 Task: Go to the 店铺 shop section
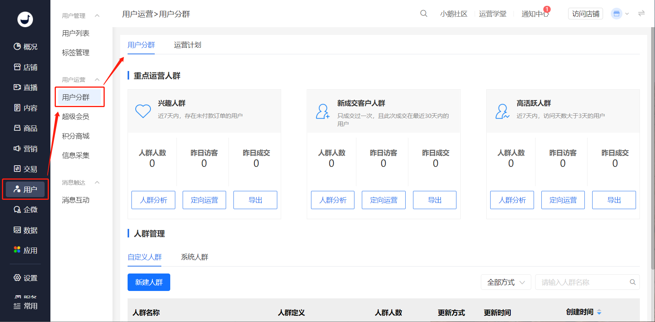point(25,67)
